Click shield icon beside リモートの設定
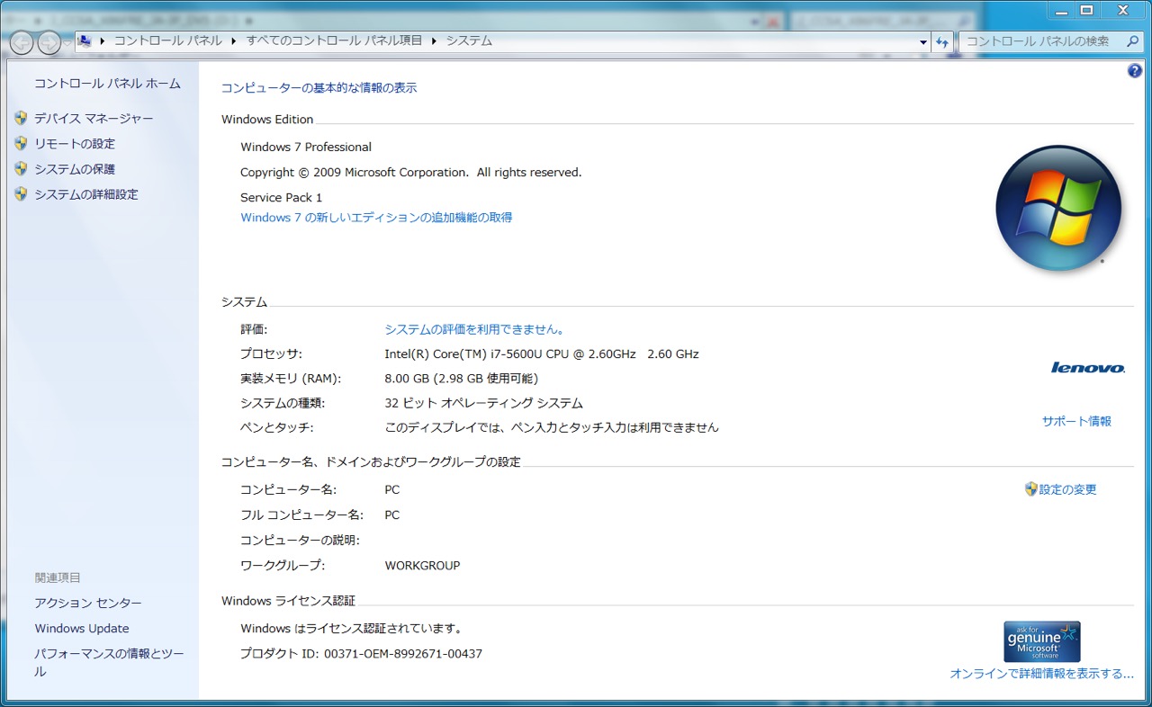 coord(21,143)
